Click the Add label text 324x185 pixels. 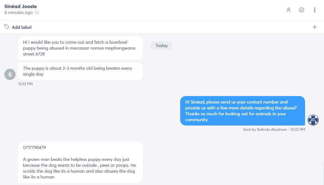[x=21, y=27]
